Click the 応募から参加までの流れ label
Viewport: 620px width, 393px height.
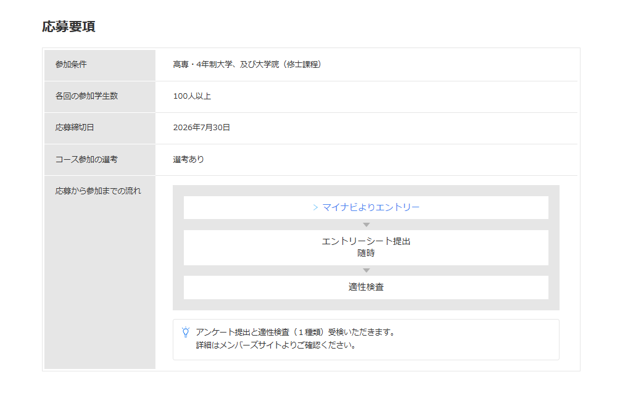click(x=98, y=191)
